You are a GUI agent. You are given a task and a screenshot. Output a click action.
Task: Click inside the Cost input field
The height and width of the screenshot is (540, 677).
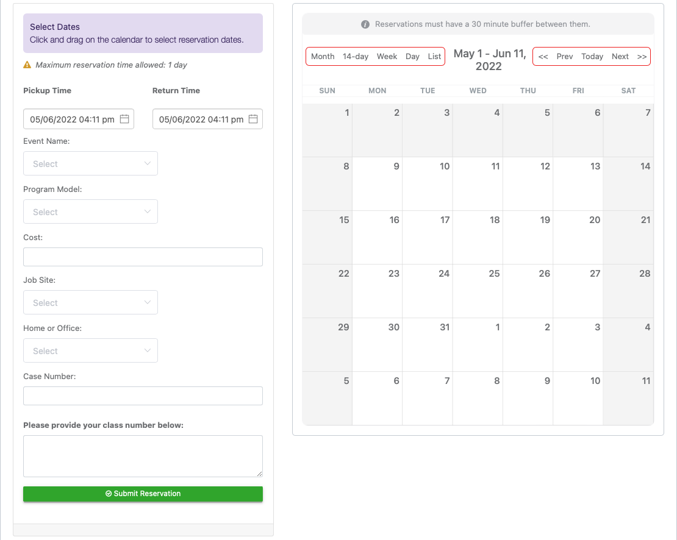click(143, 257)
